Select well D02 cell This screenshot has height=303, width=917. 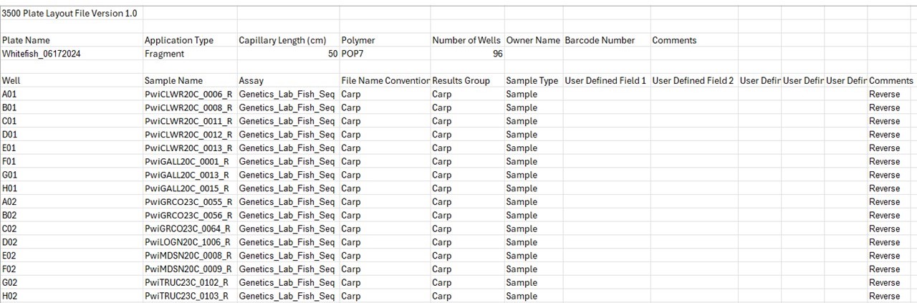tap(72, 242)
